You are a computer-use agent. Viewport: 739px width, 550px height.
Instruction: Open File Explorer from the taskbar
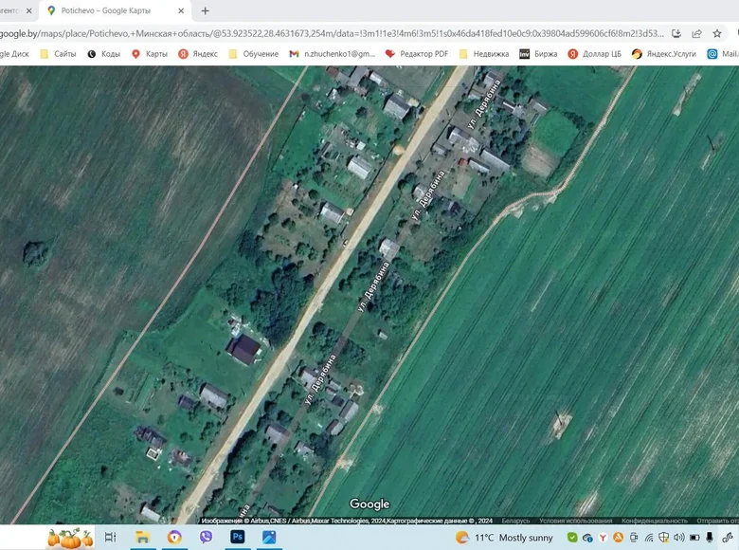coord(143,537)
